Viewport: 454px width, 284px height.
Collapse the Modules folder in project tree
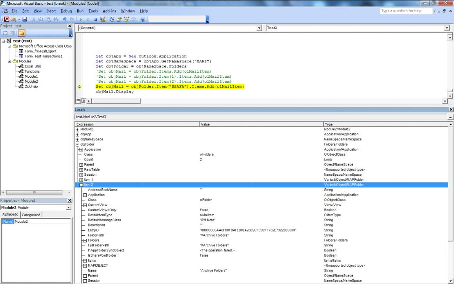(10, 61)
